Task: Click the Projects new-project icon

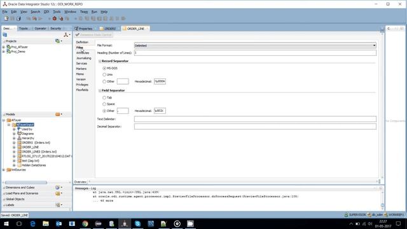Action: pyautogui.click(x=58, y=41)
